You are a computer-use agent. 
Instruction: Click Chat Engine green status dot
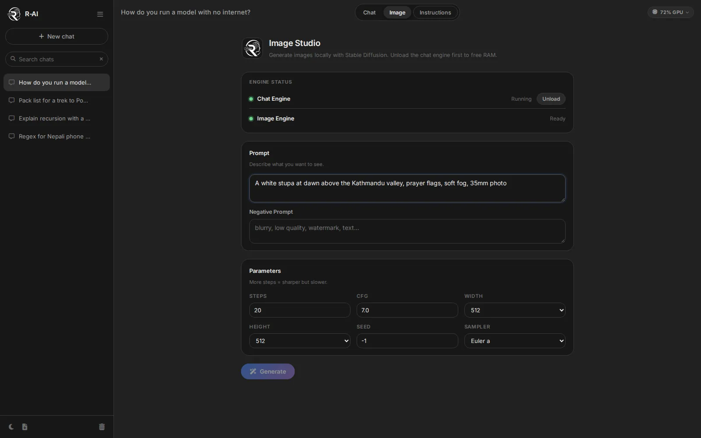click(251, 99)
